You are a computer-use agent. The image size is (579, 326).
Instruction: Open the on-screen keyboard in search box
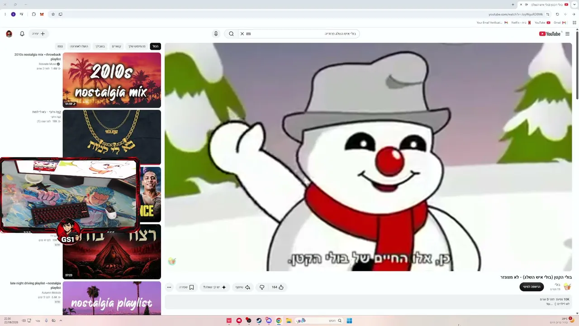248,34
